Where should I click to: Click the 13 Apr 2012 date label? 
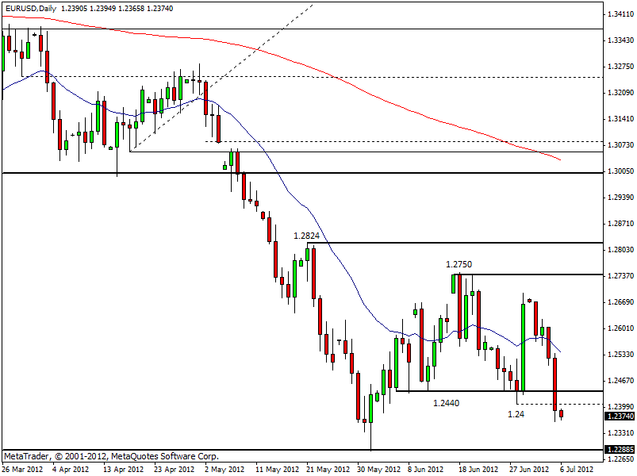120,469
